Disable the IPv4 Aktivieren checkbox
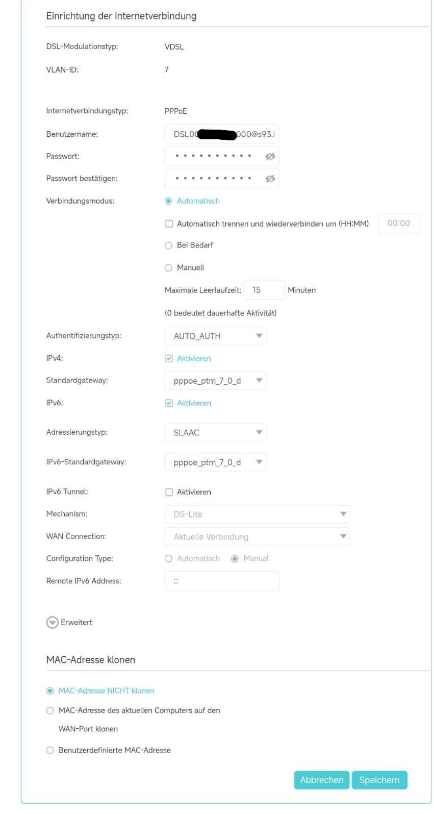Viewport: 434px width, 816px height. pos(169,359)
